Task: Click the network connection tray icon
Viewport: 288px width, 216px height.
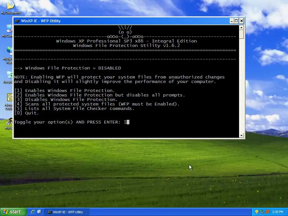Action: tap(262, 212)
